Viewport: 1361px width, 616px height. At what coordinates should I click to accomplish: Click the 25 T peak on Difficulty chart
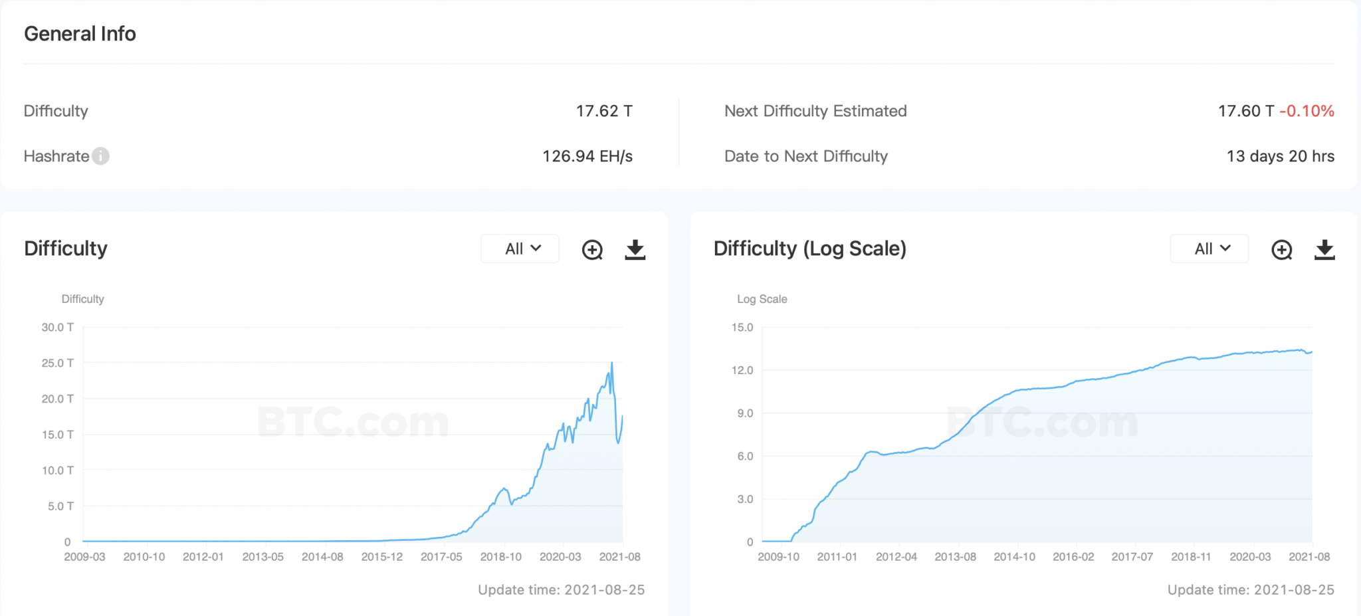coord(612,363)
